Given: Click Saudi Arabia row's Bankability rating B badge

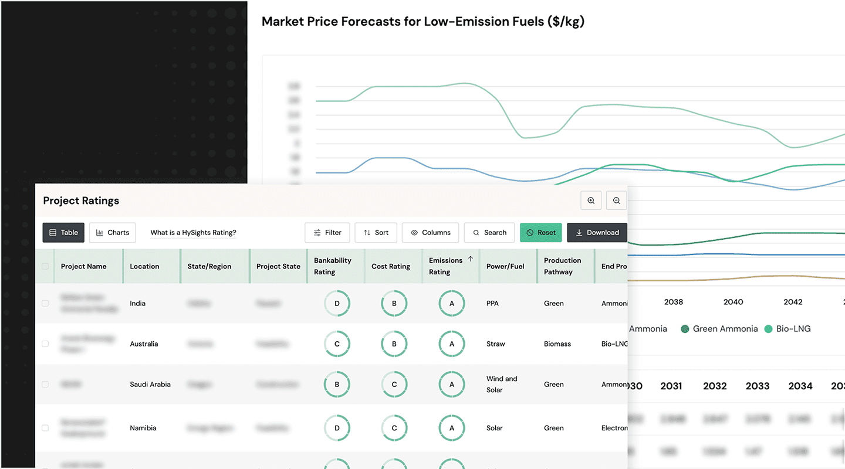Looking at the screenshot, I should 337,385.
